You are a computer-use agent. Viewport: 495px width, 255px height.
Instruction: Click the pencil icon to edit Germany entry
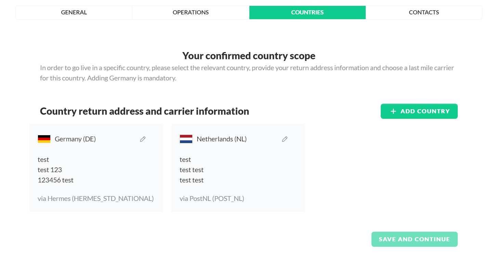[x=143, y=139]
